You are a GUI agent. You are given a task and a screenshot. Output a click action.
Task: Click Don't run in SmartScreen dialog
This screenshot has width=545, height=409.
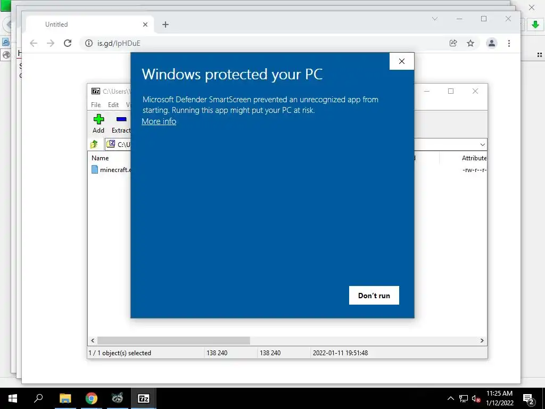pyautogui.click(x=374, y=295)
